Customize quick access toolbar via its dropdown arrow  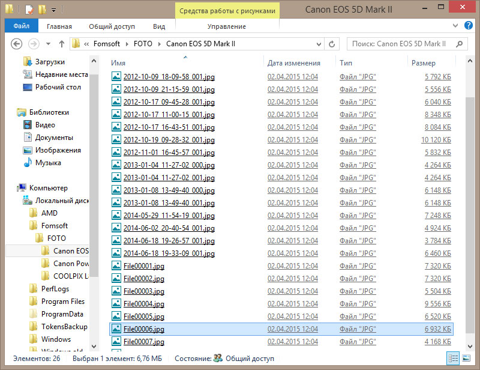53,10
